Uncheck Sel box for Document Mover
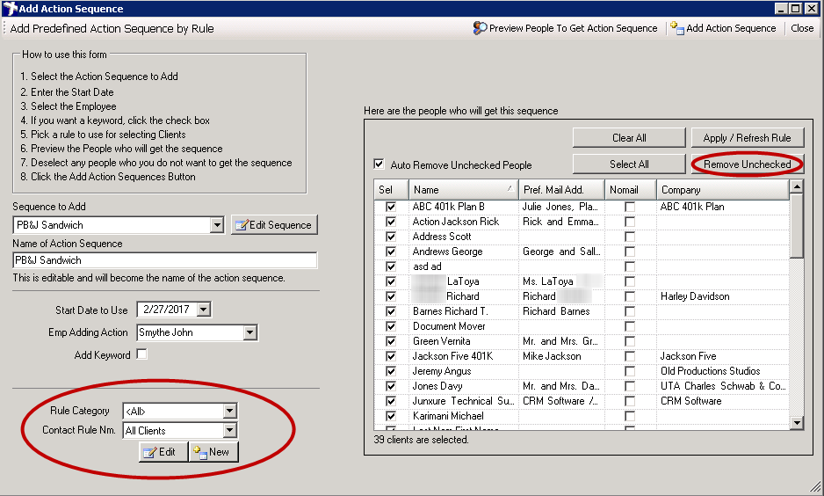Image resolution: width=824 pixels, height=496 pixels. 391,326
